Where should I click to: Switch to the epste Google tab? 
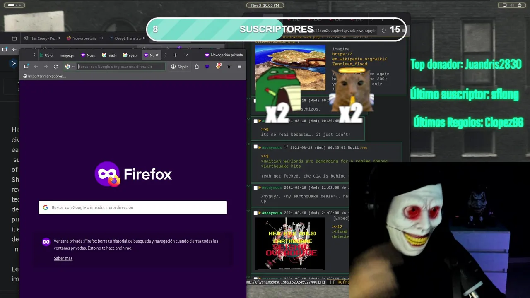click(130, 55)
